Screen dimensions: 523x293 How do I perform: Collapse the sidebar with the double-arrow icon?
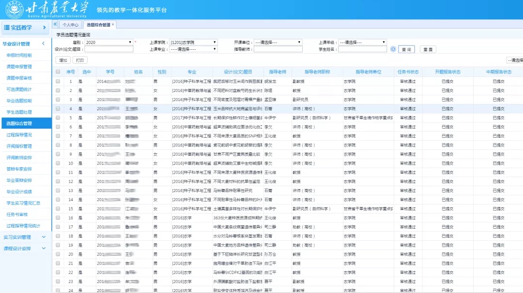click(55, 24)
